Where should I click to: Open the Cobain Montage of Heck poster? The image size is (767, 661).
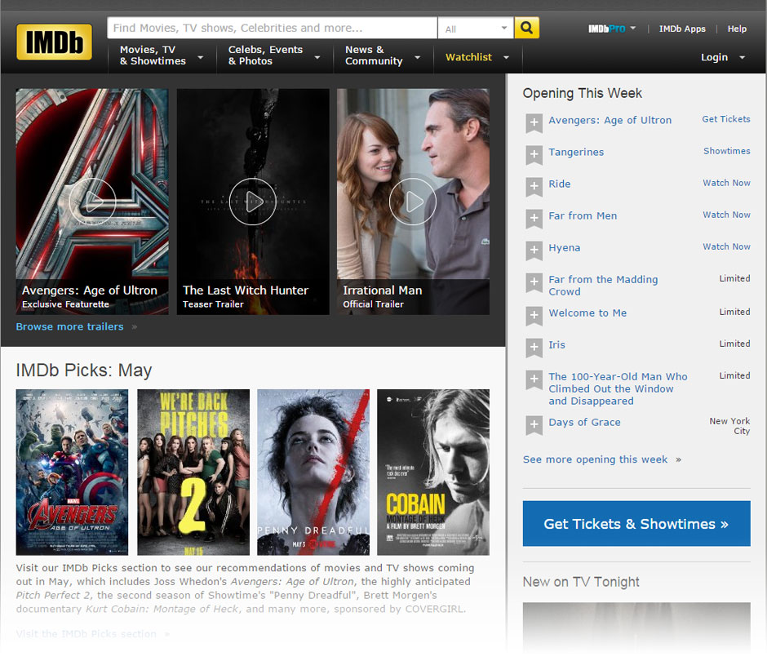[x=433, y=472]
